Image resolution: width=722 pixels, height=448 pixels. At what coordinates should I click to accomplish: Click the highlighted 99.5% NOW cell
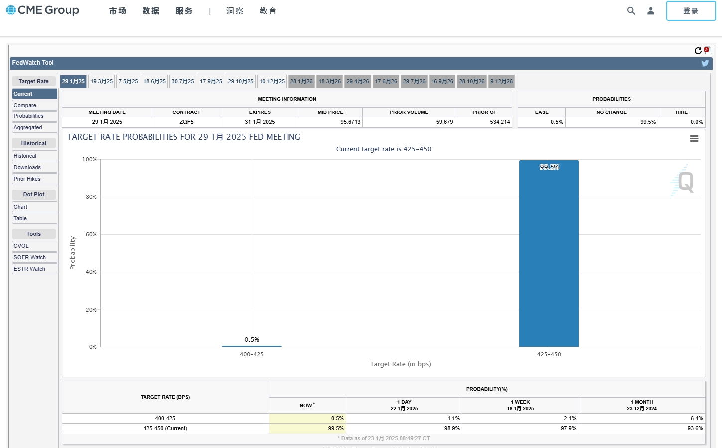click(x=307, y=428)
